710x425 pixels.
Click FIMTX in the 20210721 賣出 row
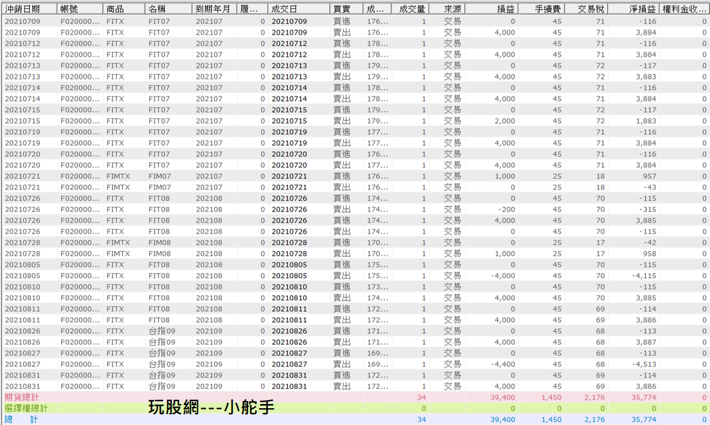(118, 187)
